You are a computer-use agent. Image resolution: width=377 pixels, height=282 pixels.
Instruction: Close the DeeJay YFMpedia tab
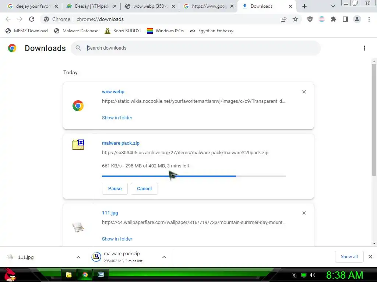click(x=115, y=7)
